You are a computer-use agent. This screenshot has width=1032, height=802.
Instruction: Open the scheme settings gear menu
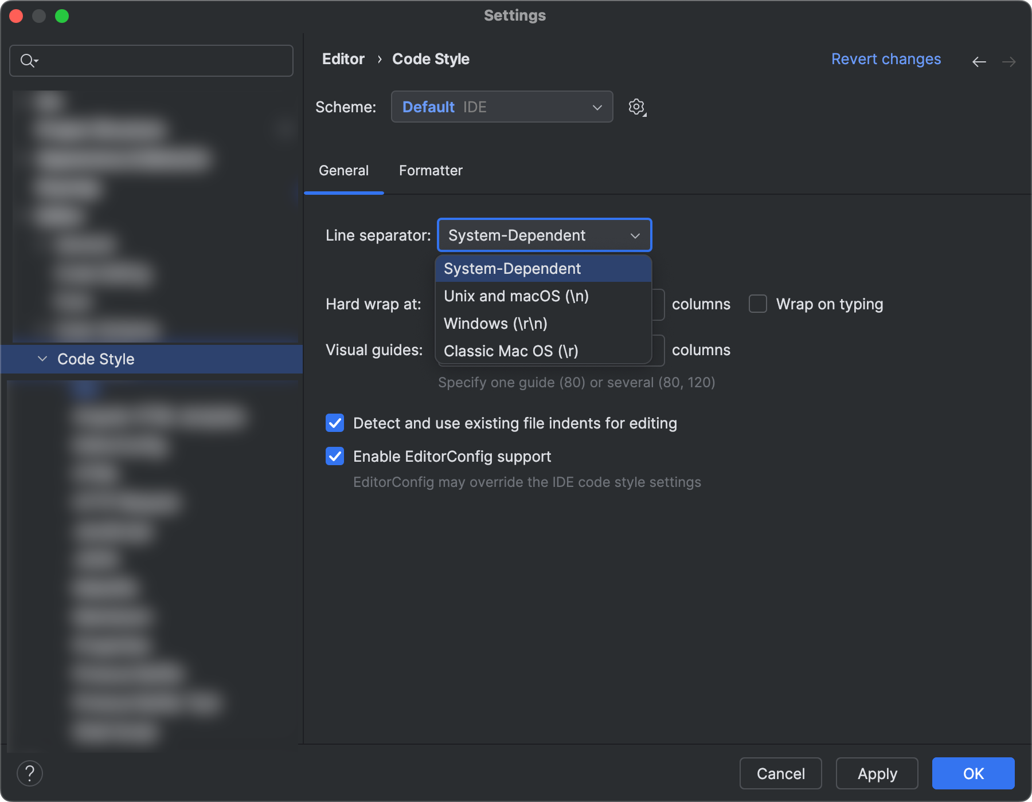[636, 107]
